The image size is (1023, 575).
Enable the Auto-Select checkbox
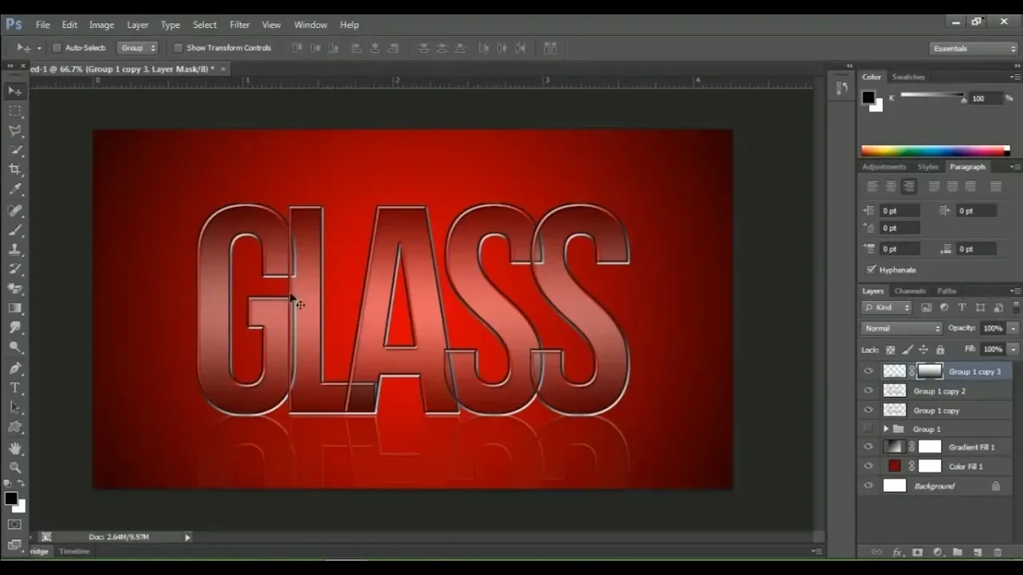pos(57,48)
